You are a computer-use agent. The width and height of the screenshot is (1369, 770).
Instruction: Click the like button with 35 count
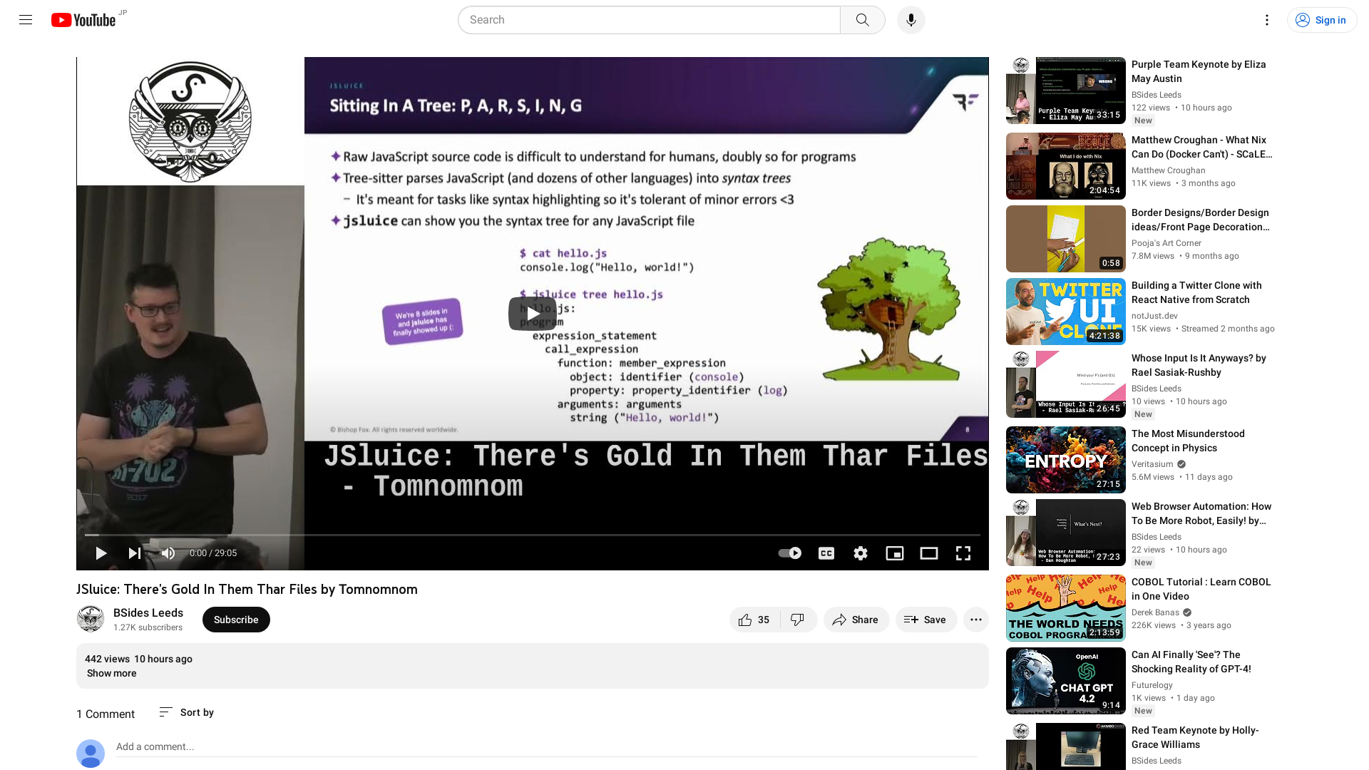click(752, 620)
